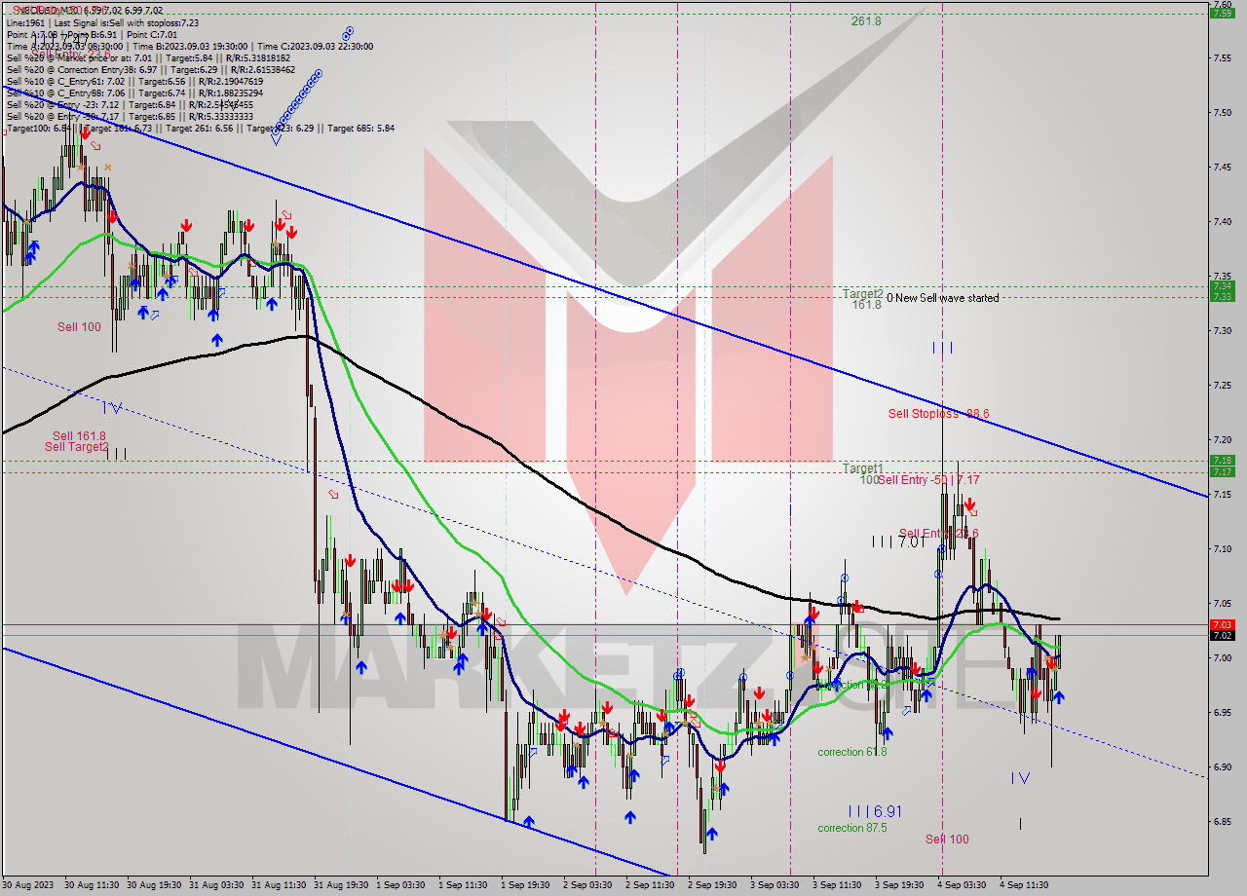
Task: Click the 7.40 price axis label
Action: click(x=1222, y=221)
